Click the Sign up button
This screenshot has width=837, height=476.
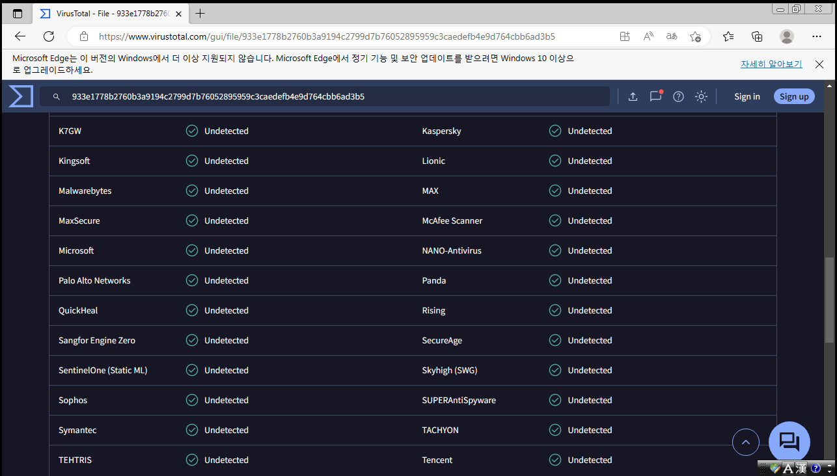point(794,96)
